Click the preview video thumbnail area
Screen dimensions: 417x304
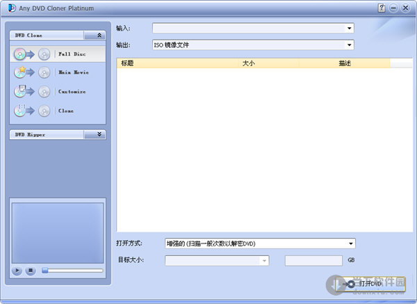pyautogui.click(x=58, y=233)
